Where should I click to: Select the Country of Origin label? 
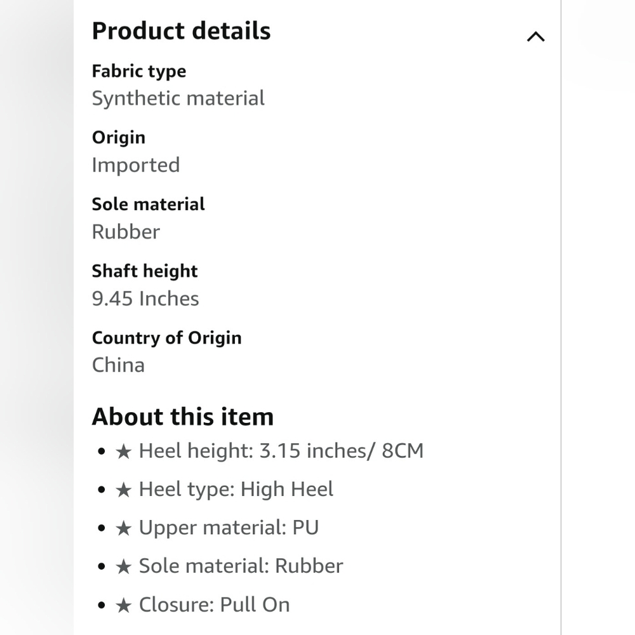pos(166,338)
